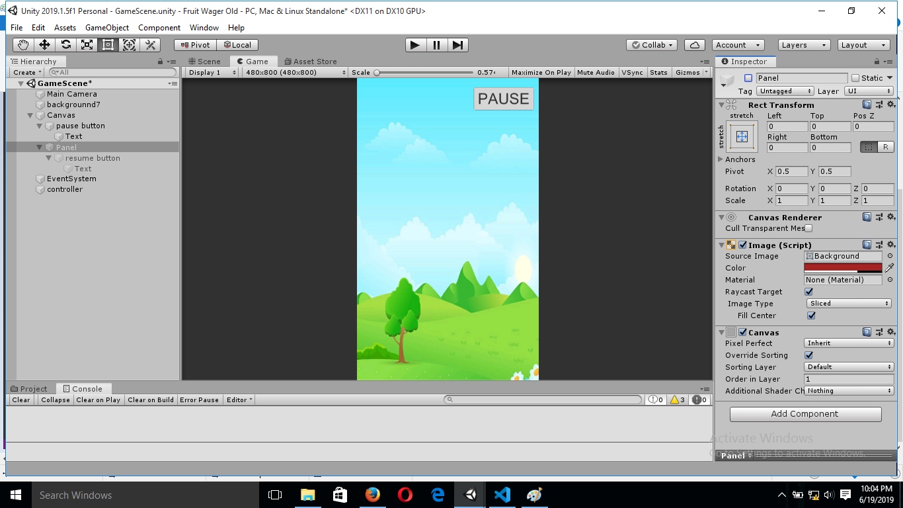903x508 pixels.
Task: Open the anchor presets selector in Rect Transform
Action: click(741, 137)
